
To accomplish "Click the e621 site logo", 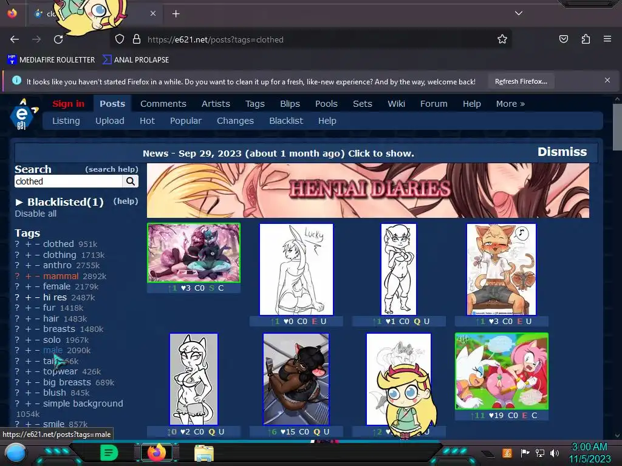I will (x=23, y=114).
